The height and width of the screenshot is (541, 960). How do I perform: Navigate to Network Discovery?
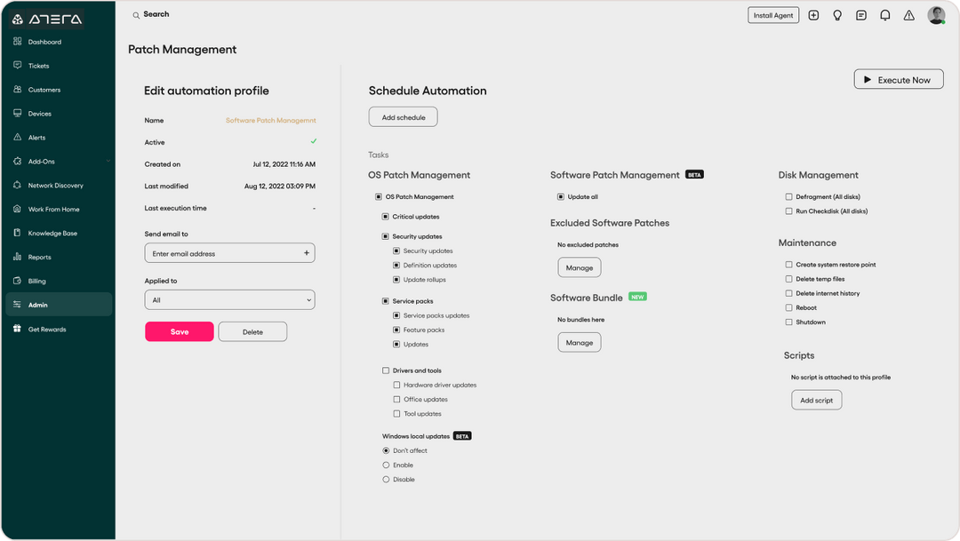[x=55, y=185]
